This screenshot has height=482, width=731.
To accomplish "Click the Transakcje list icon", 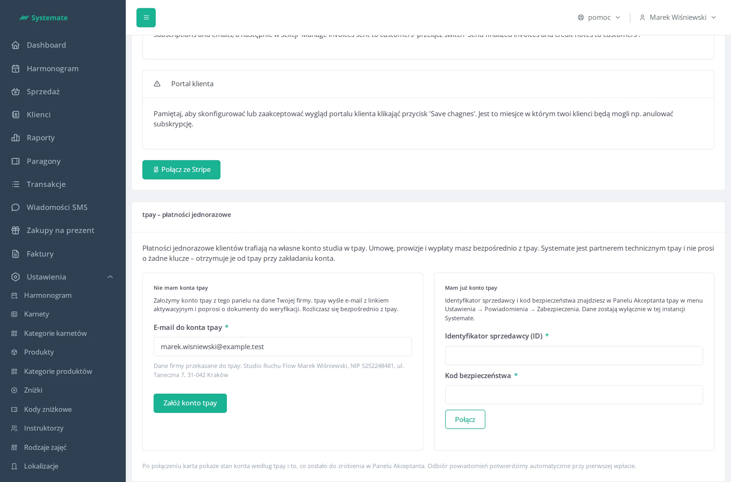I will (15, 184).
